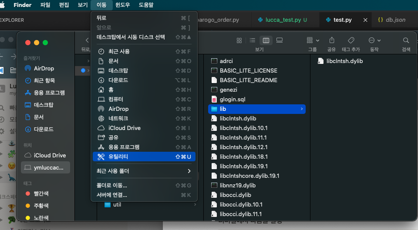Image resolution: width=418 pixels, height=230 pixels.
Task: Choose 네트워크 in the 이동 menu
Action: coord(144,118)
